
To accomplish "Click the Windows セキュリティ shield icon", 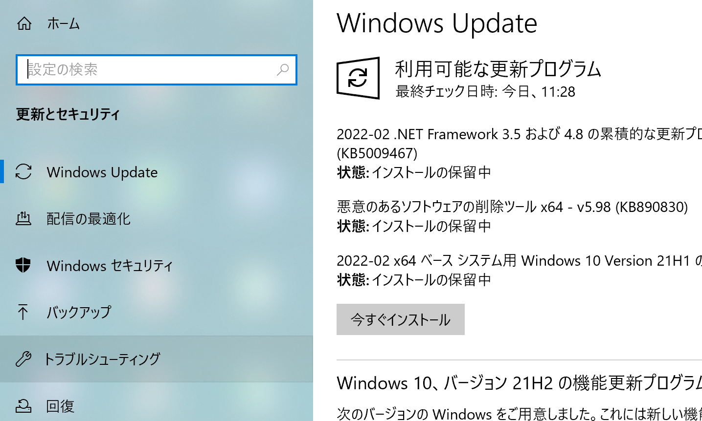I will pos(23,265).
